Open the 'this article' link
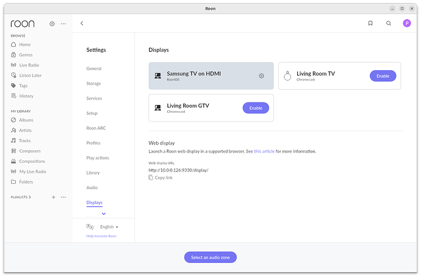421x277 pixels. click(x=264, y=151)
